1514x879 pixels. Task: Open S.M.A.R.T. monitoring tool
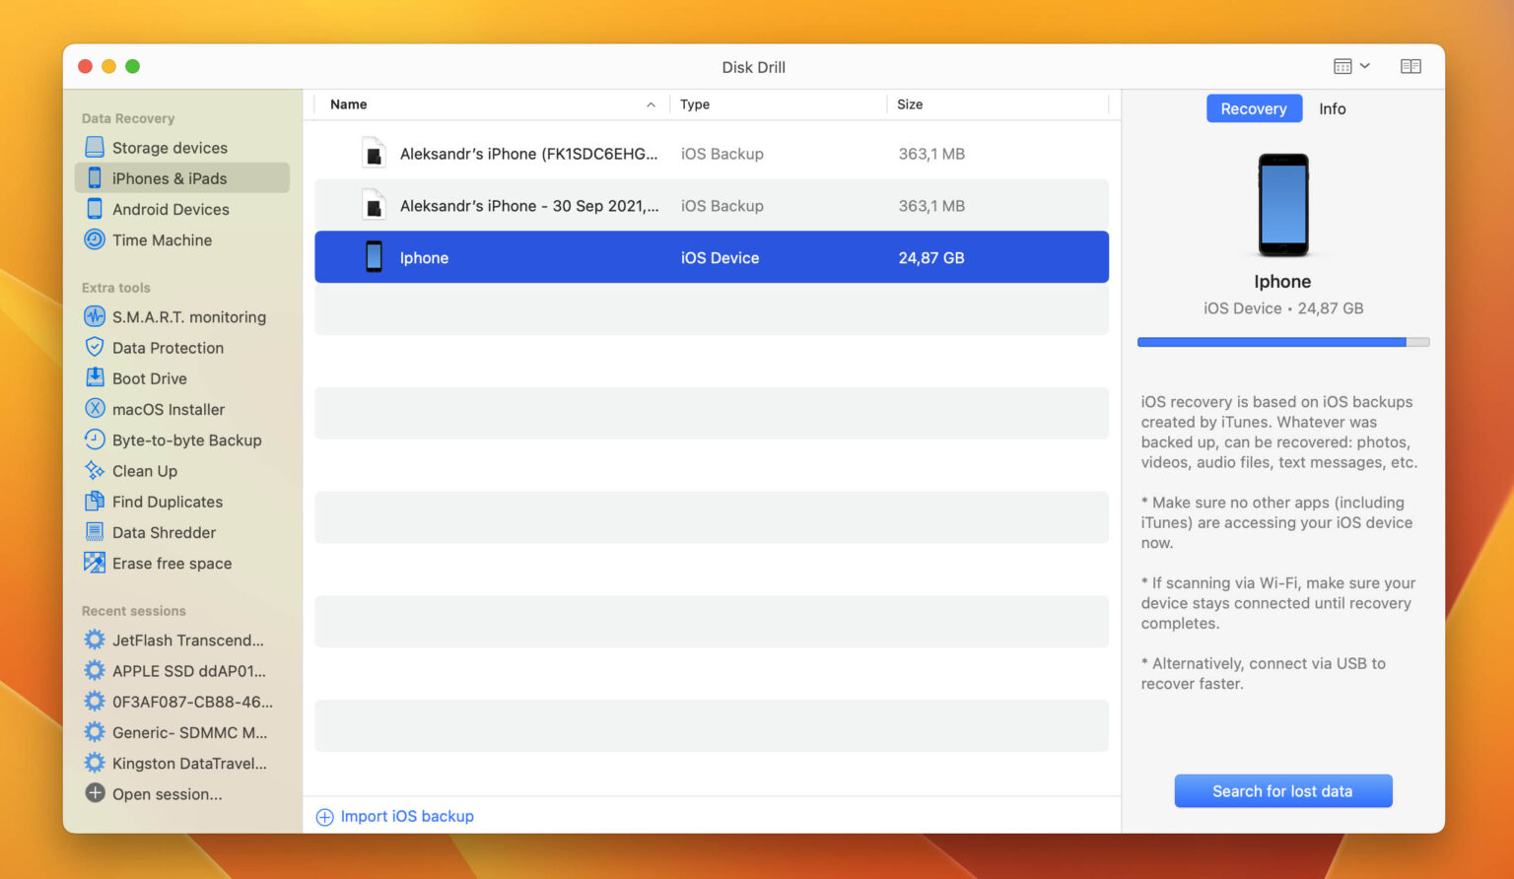coord(188,317)
